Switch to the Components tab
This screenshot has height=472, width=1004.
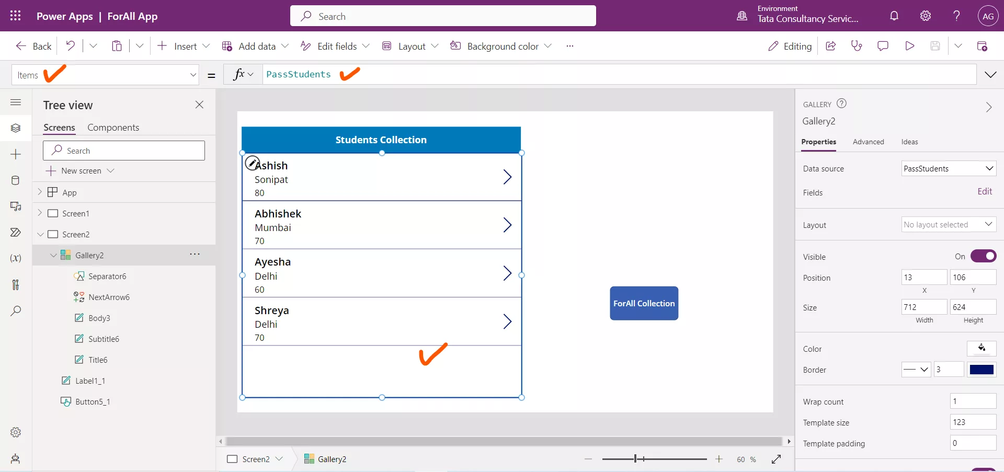(113, 128)
